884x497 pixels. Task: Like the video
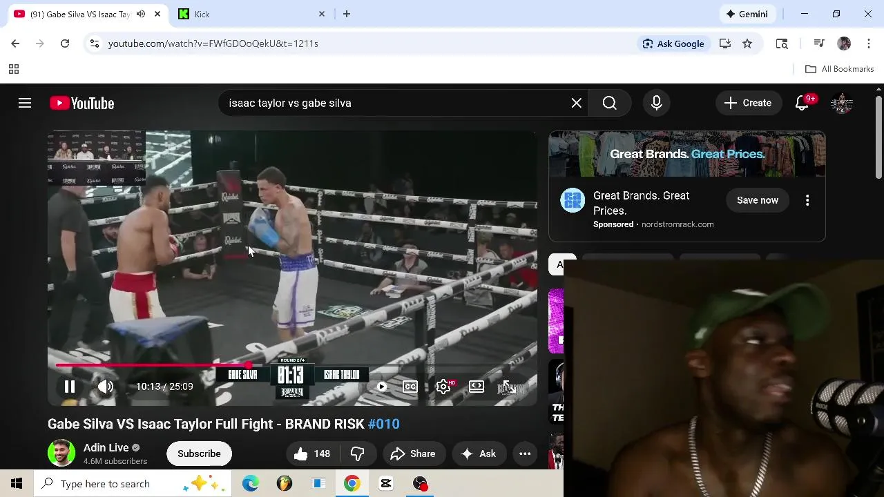[x=313, y=454]
